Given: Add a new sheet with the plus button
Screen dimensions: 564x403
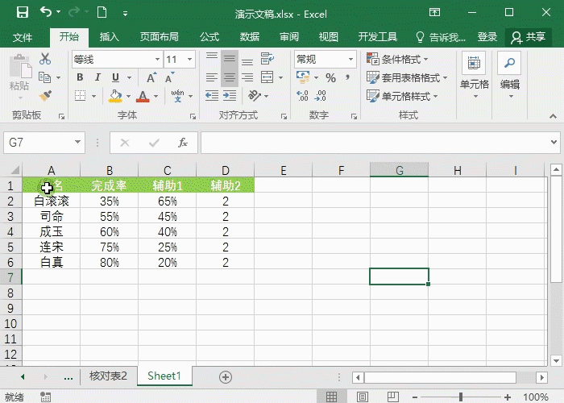Looking at the screenshot, I should click(x=225, y=377).
